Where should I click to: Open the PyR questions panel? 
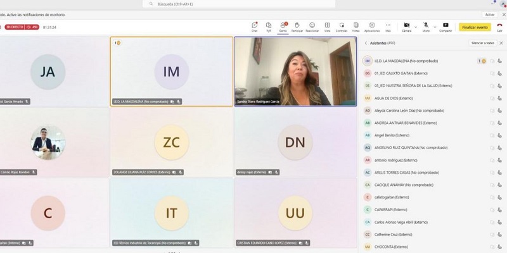pos(269,27)
